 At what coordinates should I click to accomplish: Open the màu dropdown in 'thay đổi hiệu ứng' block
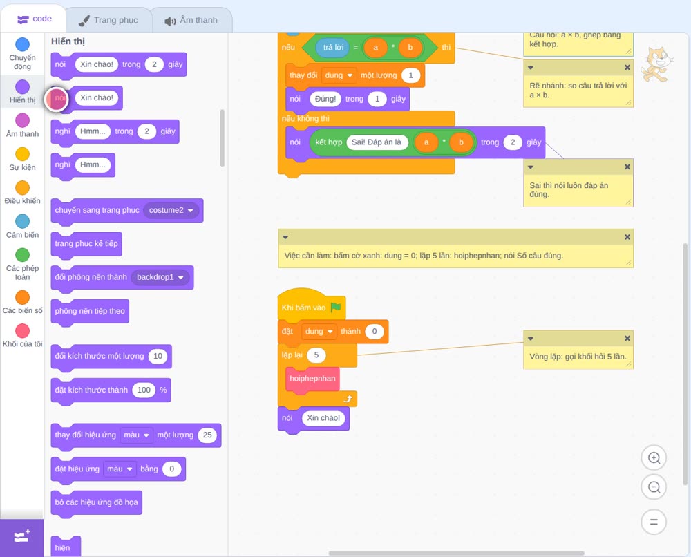pos(136,435)
